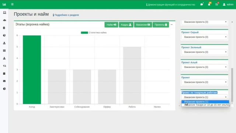Click the Этапы (воронка найма) heading
The image size is (236, 133).
pos(32,24)
